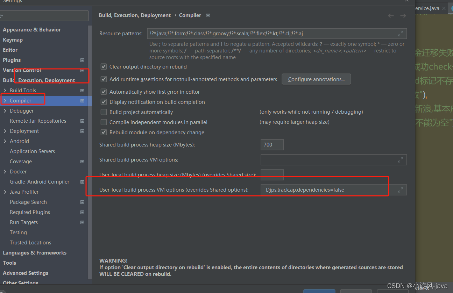Image resolution: width=453 pixels, height=293 pixels.
Task: Select Trusted Locations in the tree
Action: pos(30,243)
